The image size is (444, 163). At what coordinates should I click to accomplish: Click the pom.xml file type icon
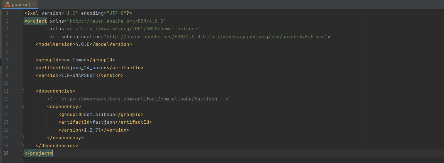(x=7, y=5)
